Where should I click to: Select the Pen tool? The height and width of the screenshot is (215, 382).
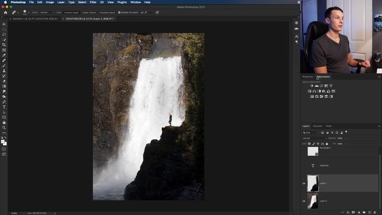[x=4, y=102]
